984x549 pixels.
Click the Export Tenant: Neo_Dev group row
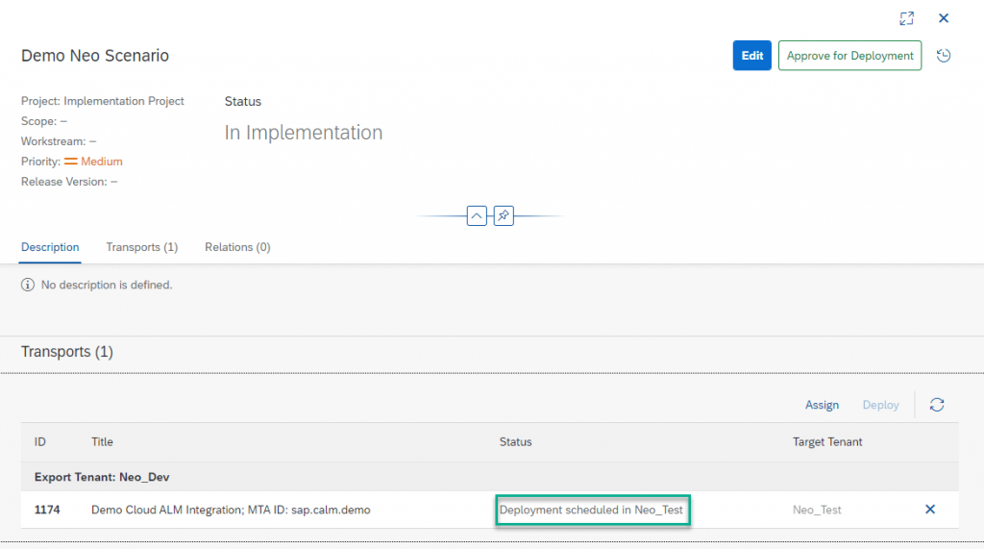[489, 477]
